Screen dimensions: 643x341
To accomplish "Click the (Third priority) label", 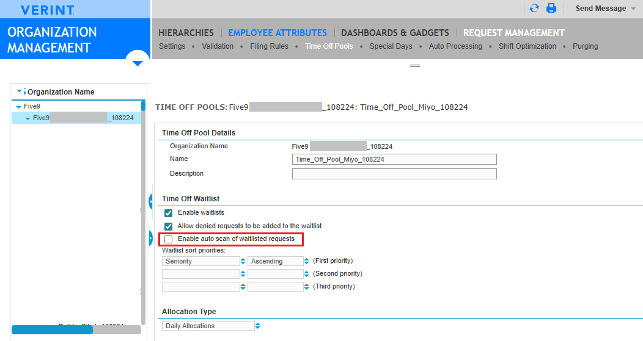I will point(334,286).
